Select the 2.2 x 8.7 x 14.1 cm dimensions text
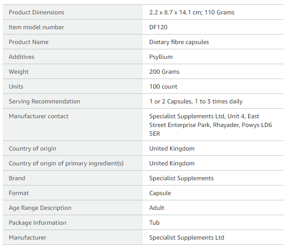Screen dimensions: 288x247 [x=176, y=12]
